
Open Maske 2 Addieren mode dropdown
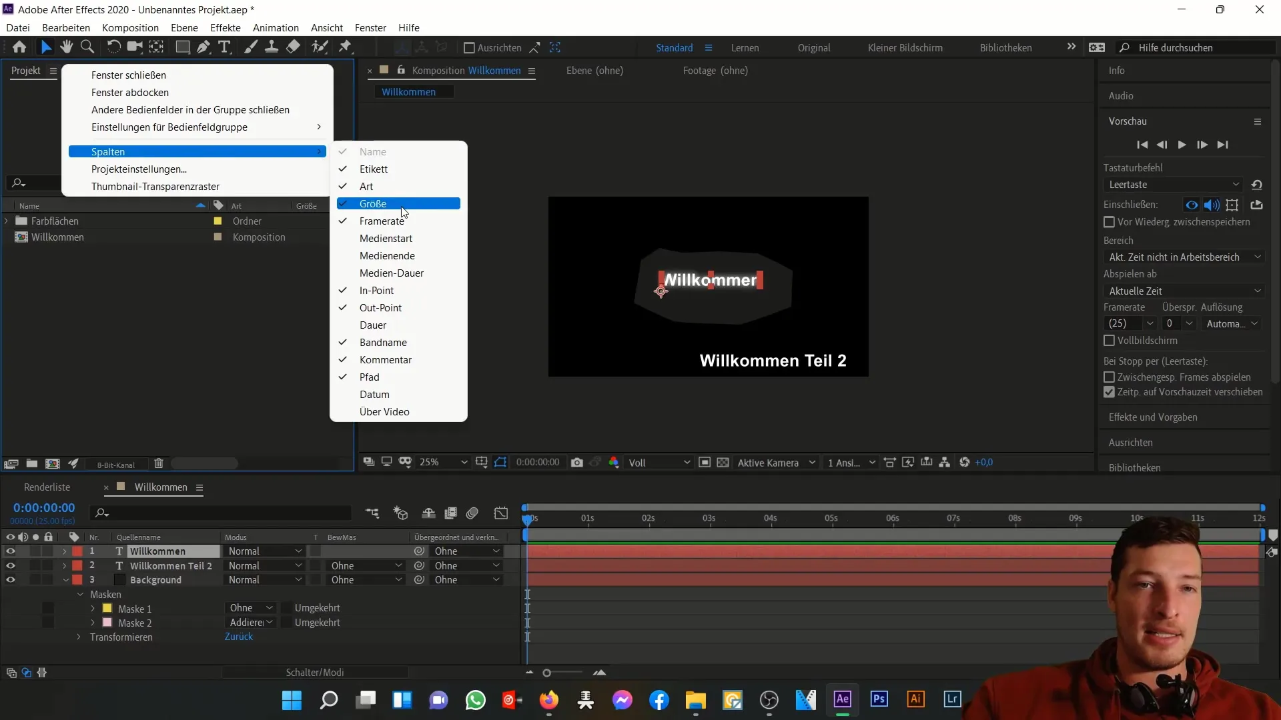coord(252,623)
